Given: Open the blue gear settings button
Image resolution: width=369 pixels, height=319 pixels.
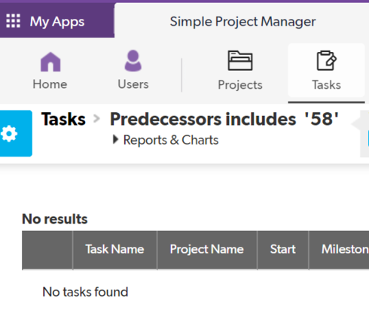Looking at the screenshot, I should (16, 133).
